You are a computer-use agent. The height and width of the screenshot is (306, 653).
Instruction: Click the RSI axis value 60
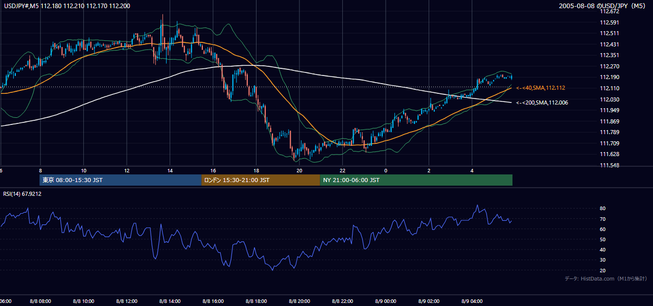(x=603, y=229)
